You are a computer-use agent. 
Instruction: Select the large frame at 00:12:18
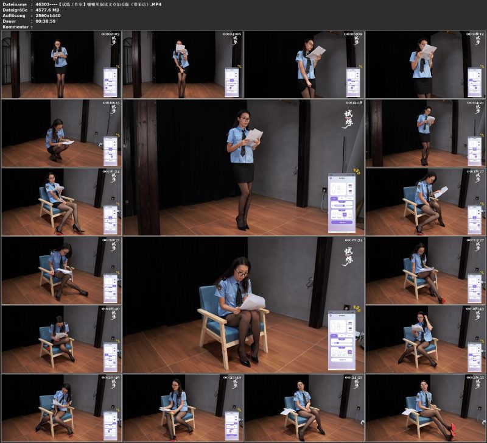[243, 168]
